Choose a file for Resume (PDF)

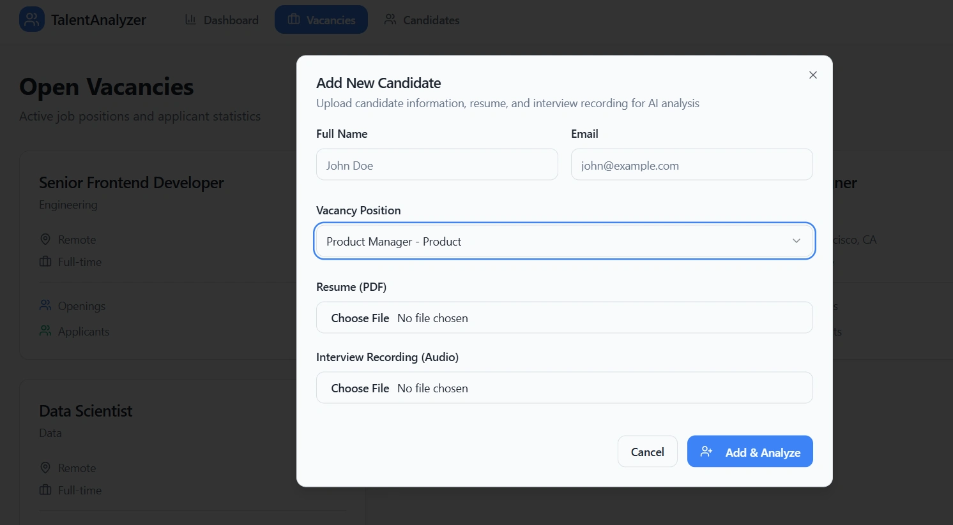360,318
